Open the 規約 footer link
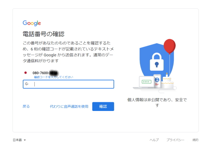The height and width of the screenshot is (152, 210). (195, 140)
